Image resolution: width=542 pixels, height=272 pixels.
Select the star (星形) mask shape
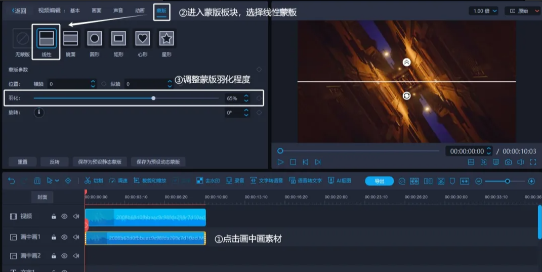tap(166, 38)
